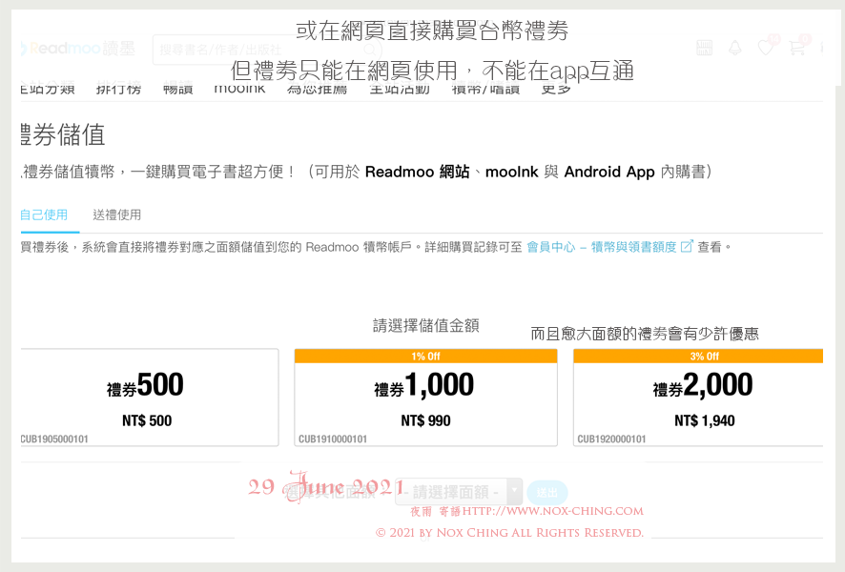The width and height of the screenshot is (845, 572).
Task: Open the notifications bell icon
Action: [x=734, y=48]
